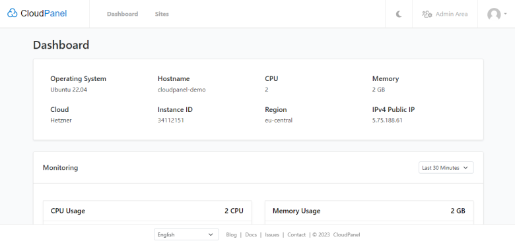Open the Blog footer link
Image resolution: width=515 pixels, height=243 pixels.
(x=231, y=235)
